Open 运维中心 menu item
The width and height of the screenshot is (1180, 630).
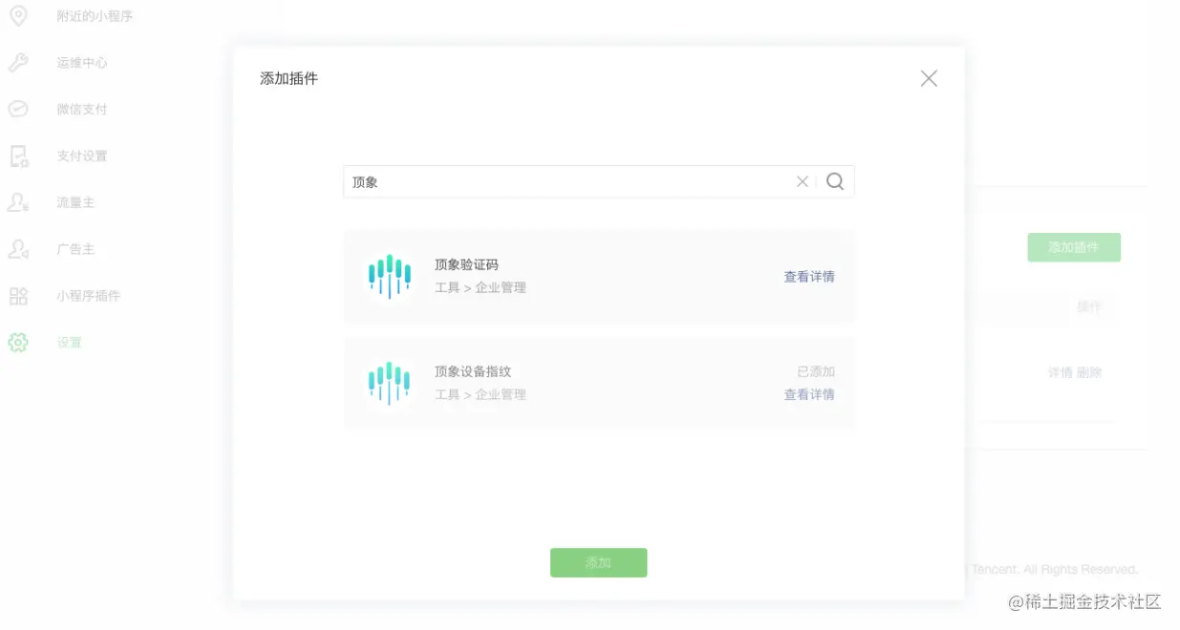(x=82, y=62)
